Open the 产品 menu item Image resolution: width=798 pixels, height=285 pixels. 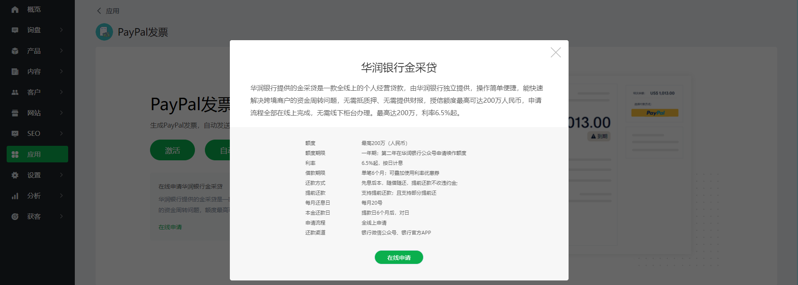[x=37, y=51]
